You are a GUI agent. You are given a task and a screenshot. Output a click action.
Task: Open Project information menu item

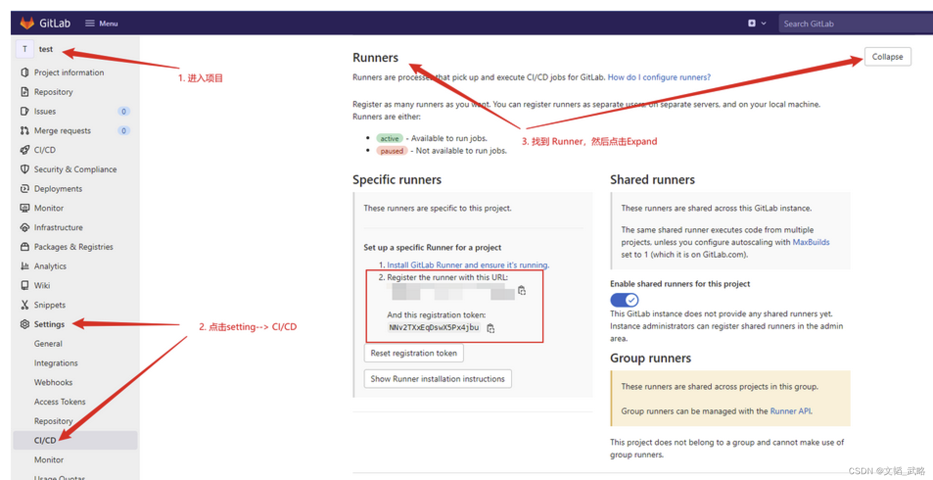click(69, 72)
